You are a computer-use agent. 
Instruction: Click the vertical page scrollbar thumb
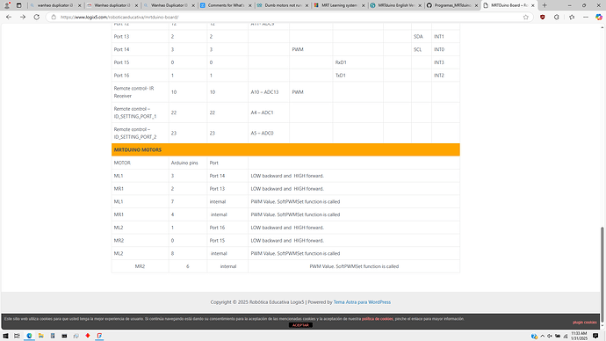[x=602, y=274]
